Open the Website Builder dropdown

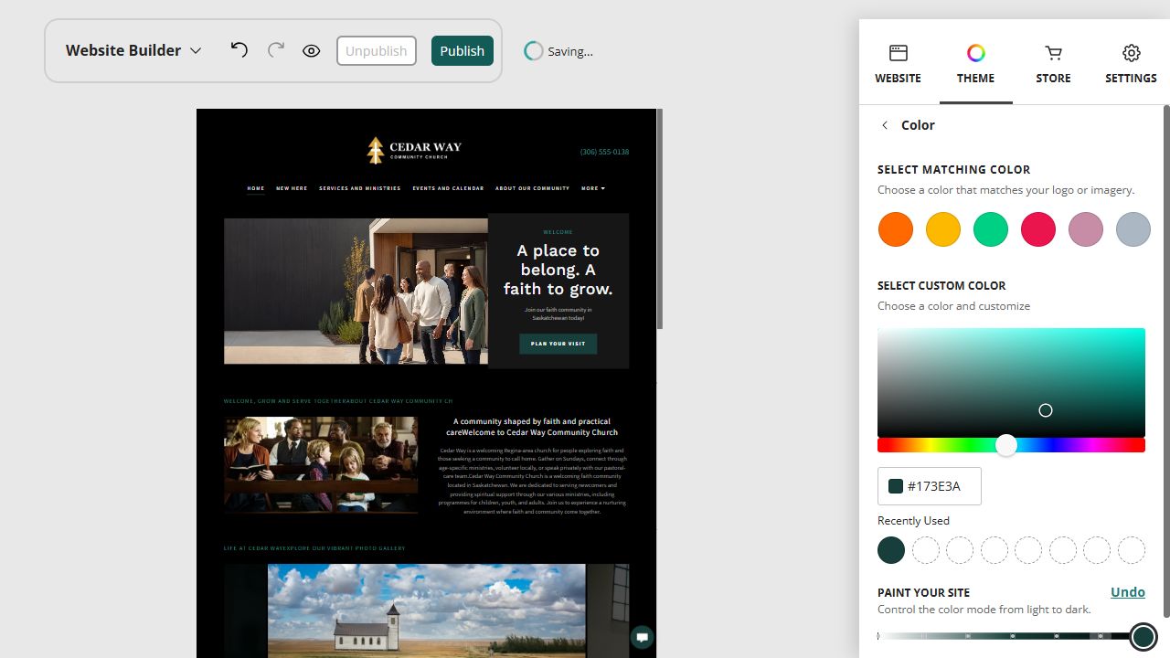point(133,50)
